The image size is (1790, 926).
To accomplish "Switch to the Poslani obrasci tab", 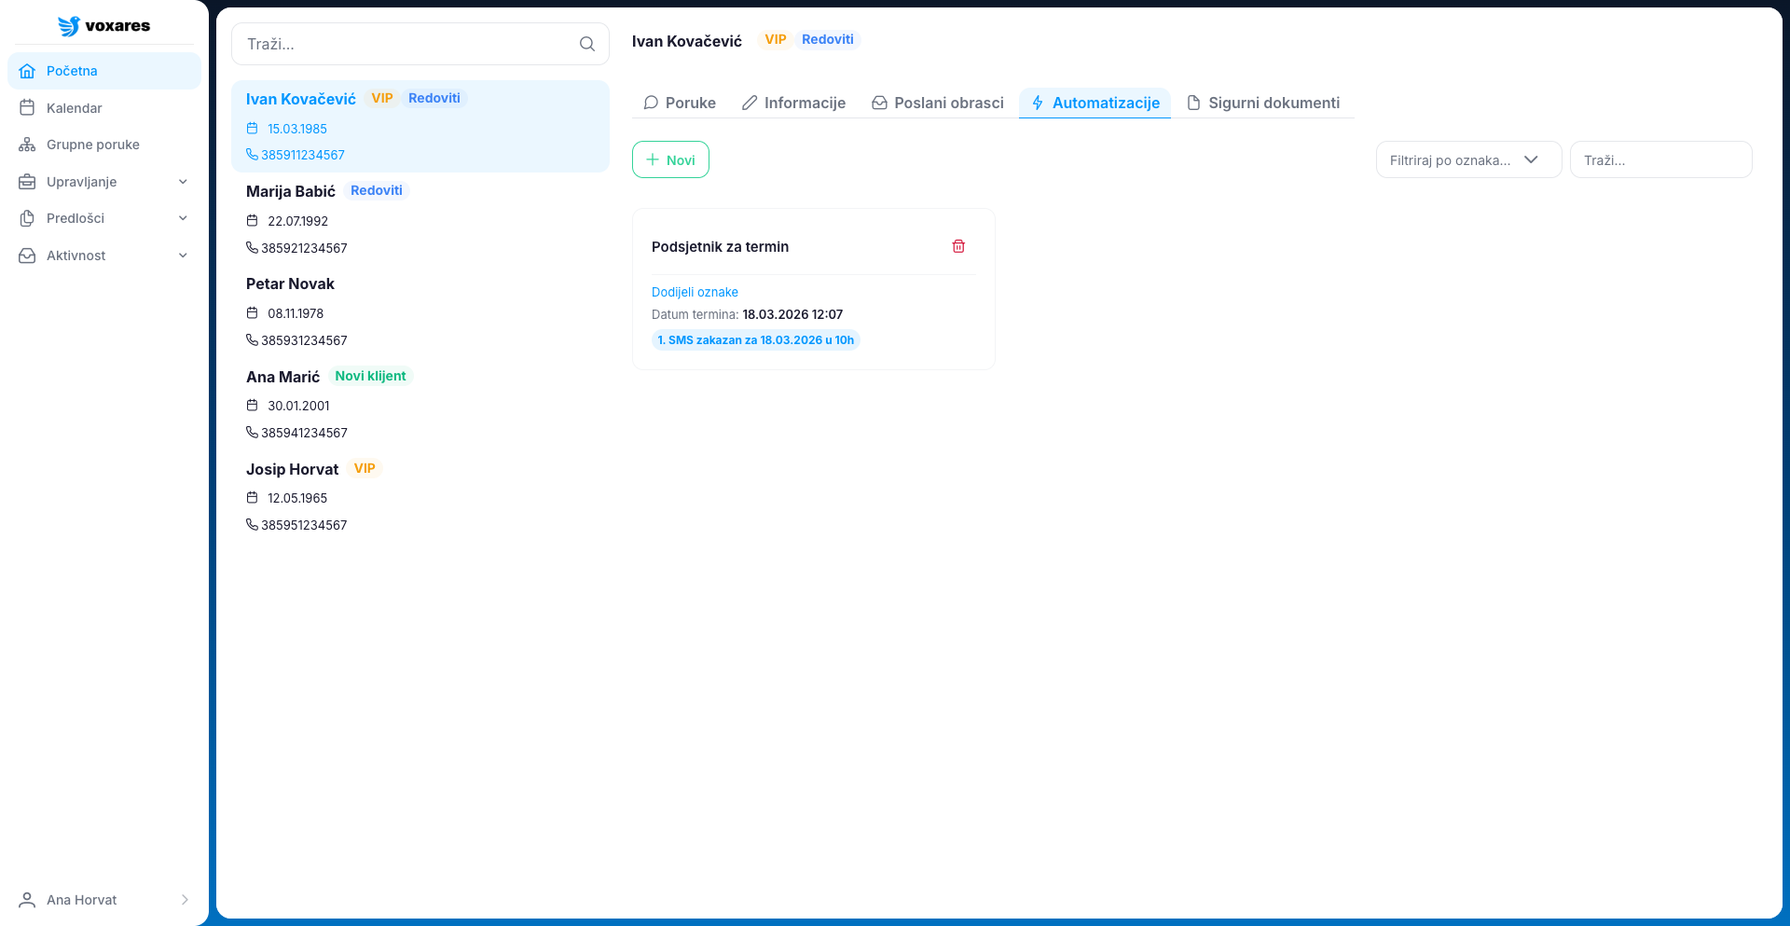I will point(938,103).
